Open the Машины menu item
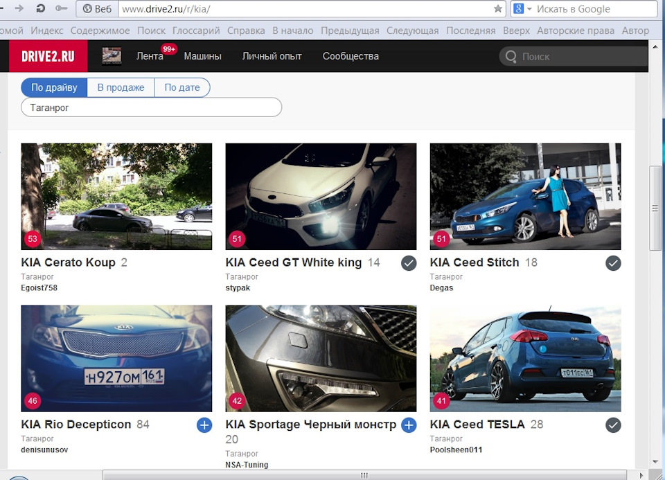Image resolution: width=665 pixels, height=480 pixels. click(202, 56)
